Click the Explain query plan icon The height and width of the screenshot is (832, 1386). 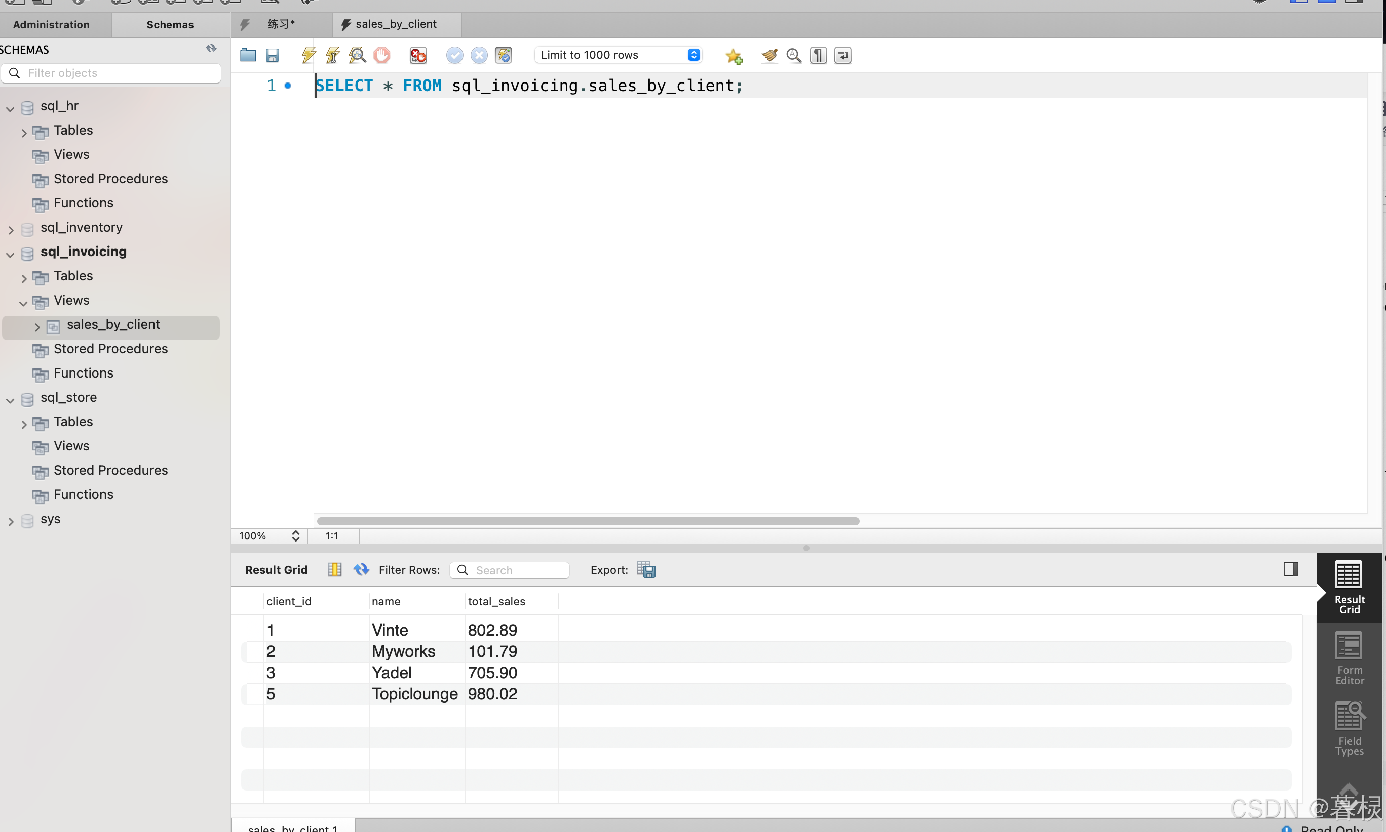click(x=358, y=55)
